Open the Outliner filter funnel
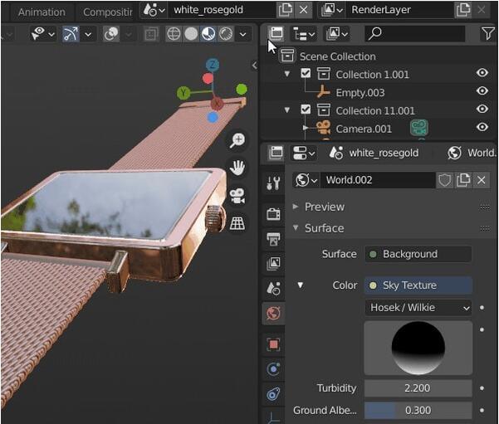499x424 pixels. point(487,34)
